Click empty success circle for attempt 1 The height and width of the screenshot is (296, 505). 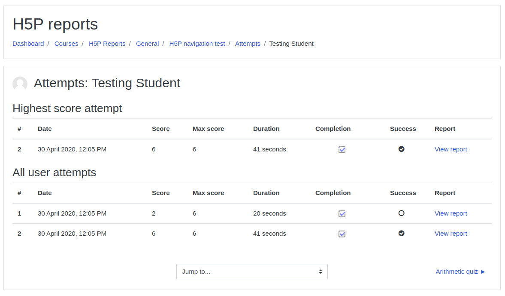pos(401,213)
